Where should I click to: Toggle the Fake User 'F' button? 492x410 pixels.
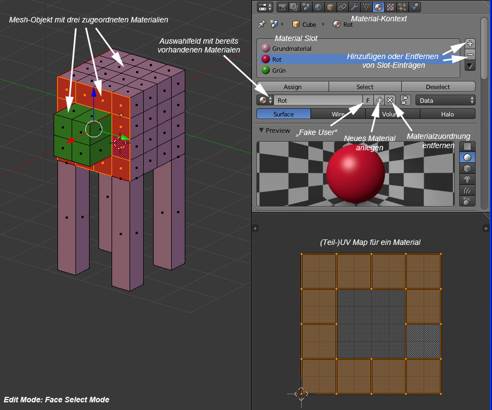(368, 100)
